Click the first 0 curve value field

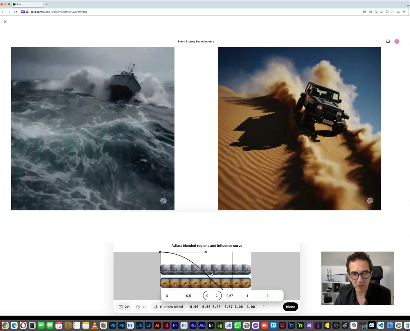click(x=167, y=296)
